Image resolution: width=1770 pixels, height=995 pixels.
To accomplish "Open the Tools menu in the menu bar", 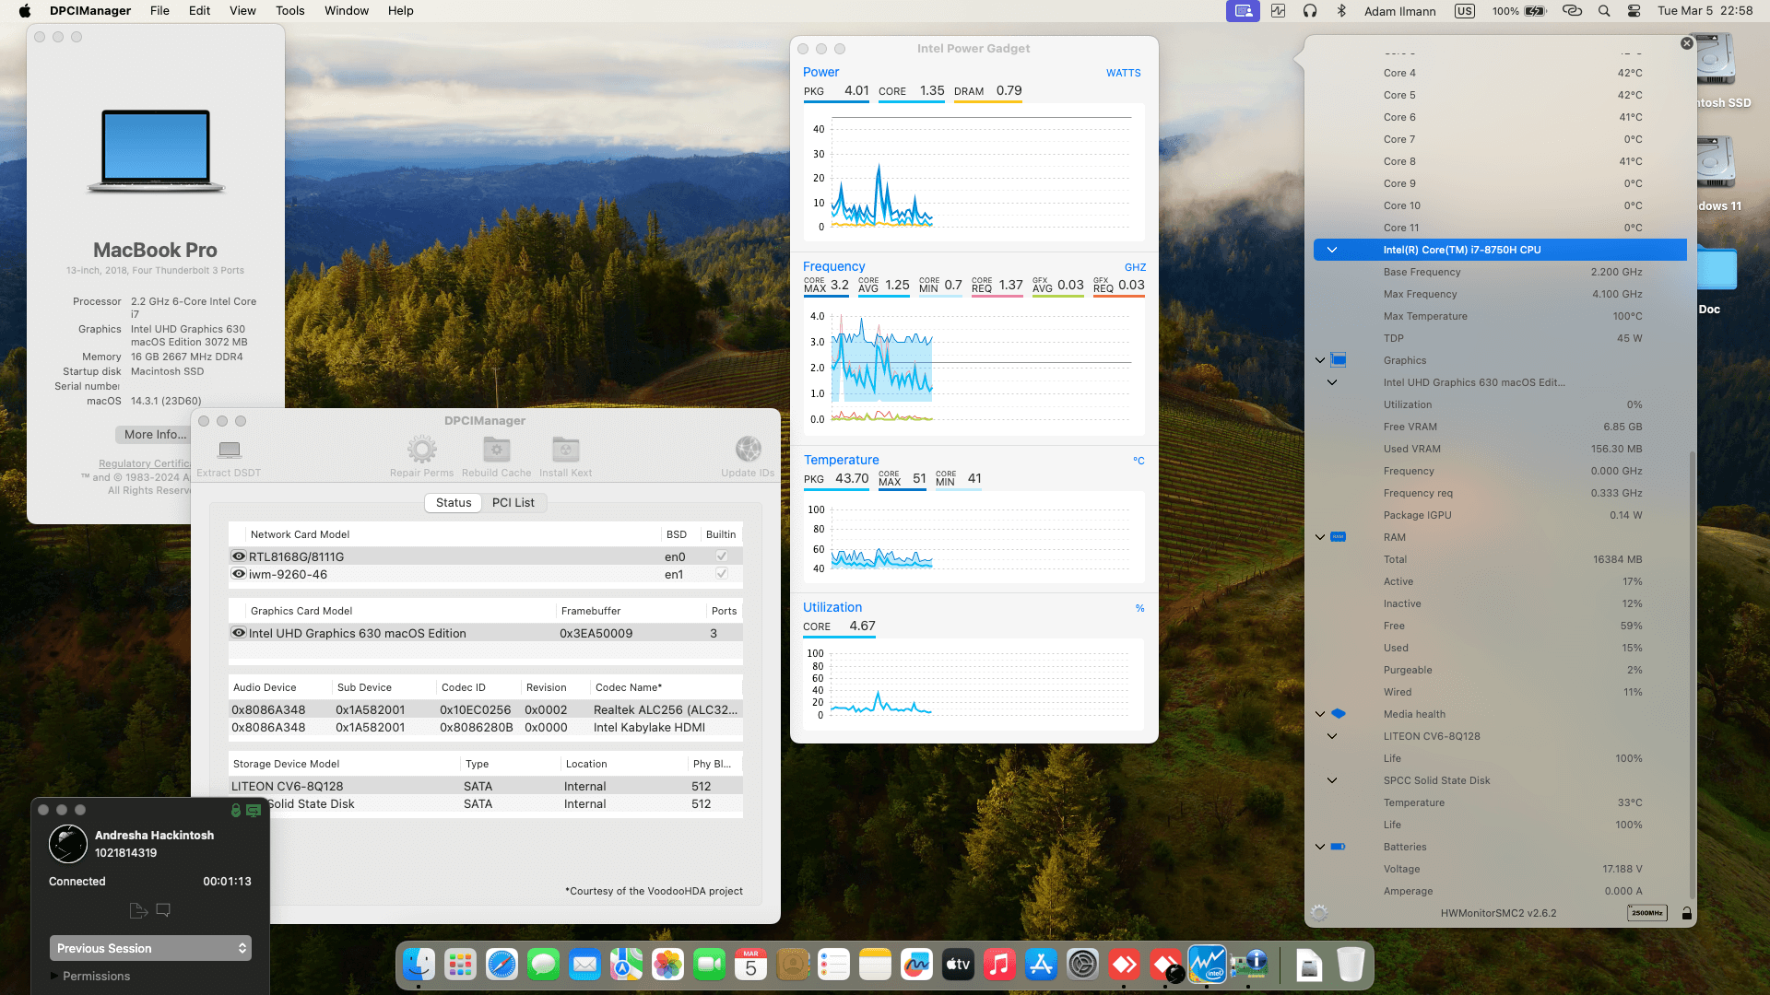I will 289,10.
